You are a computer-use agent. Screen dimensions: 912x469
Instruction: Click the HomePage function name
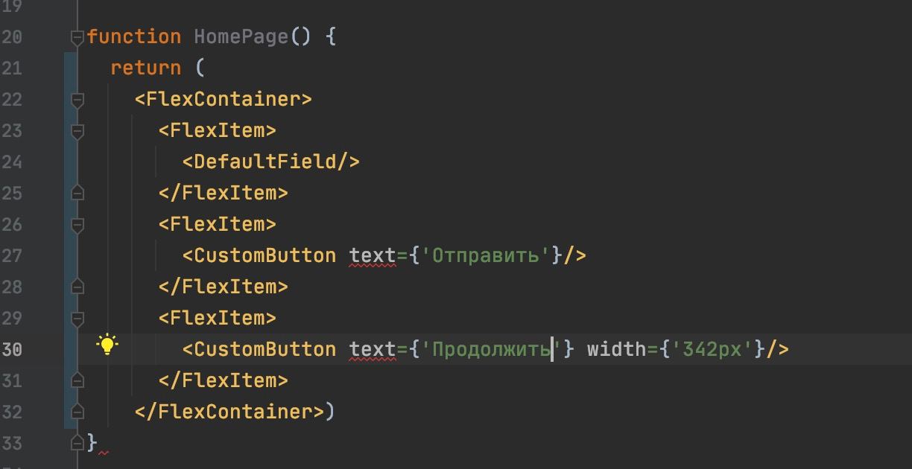point(241,36)
